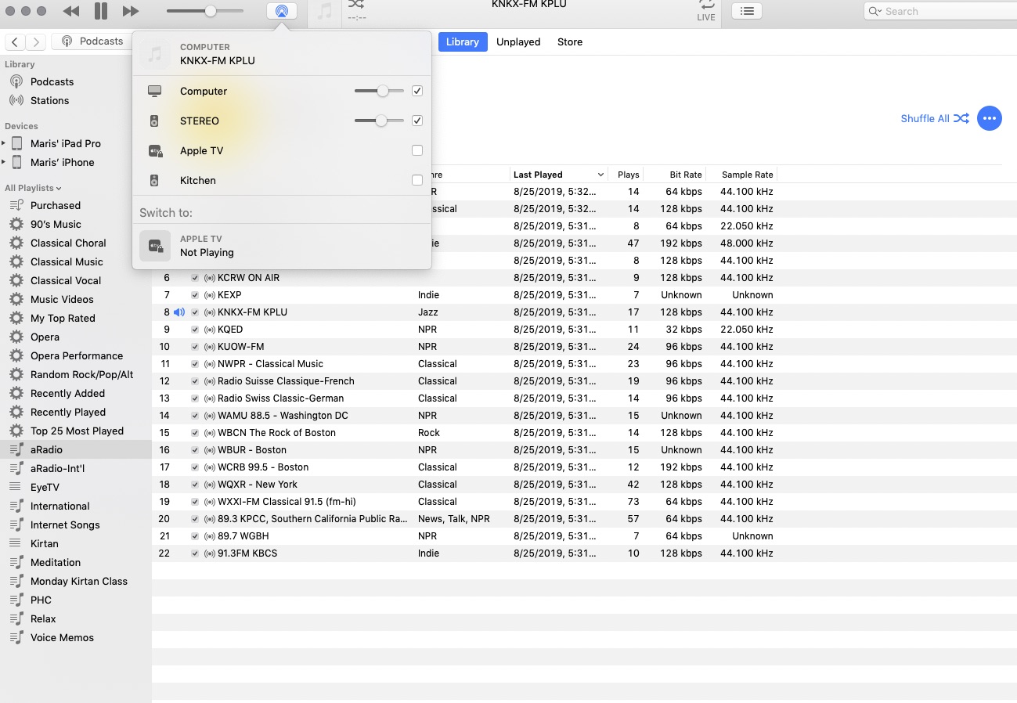Screen dimensions: 1017x703
Task: Expand the Maris' iPad Pro device
Action: pos(4,143)
